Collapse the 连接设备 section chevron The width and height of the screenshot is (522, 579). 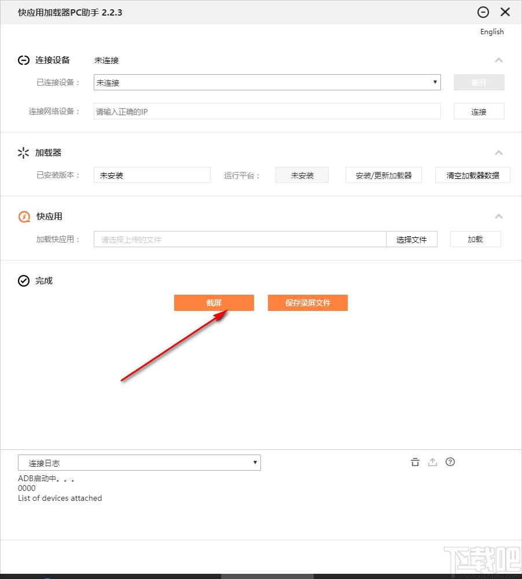[499, 60]
